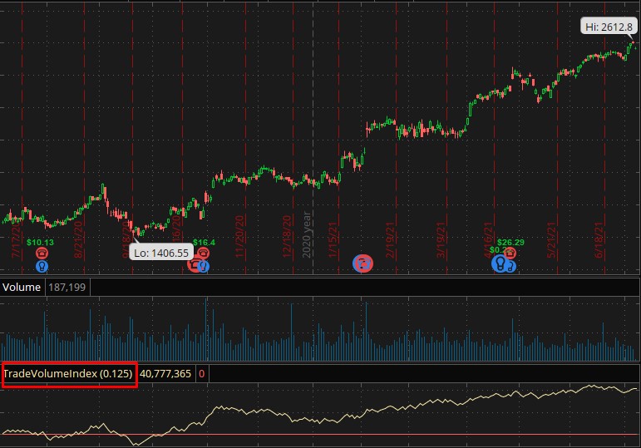This screenshot has width=641, height=448.
Task: Select the Volume study label
Action: tap(22, 288)
